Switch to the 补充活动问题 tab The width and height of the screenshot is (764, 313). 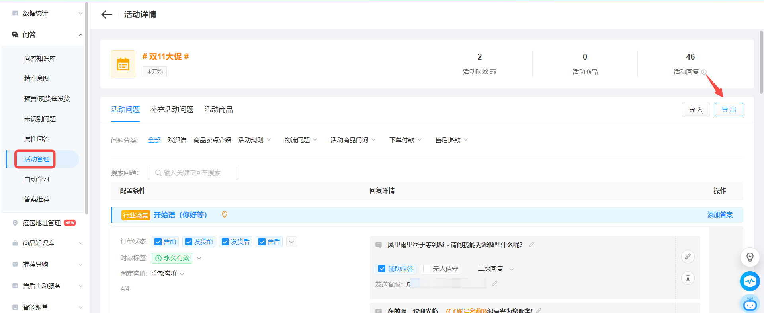(x=172, y=110)
